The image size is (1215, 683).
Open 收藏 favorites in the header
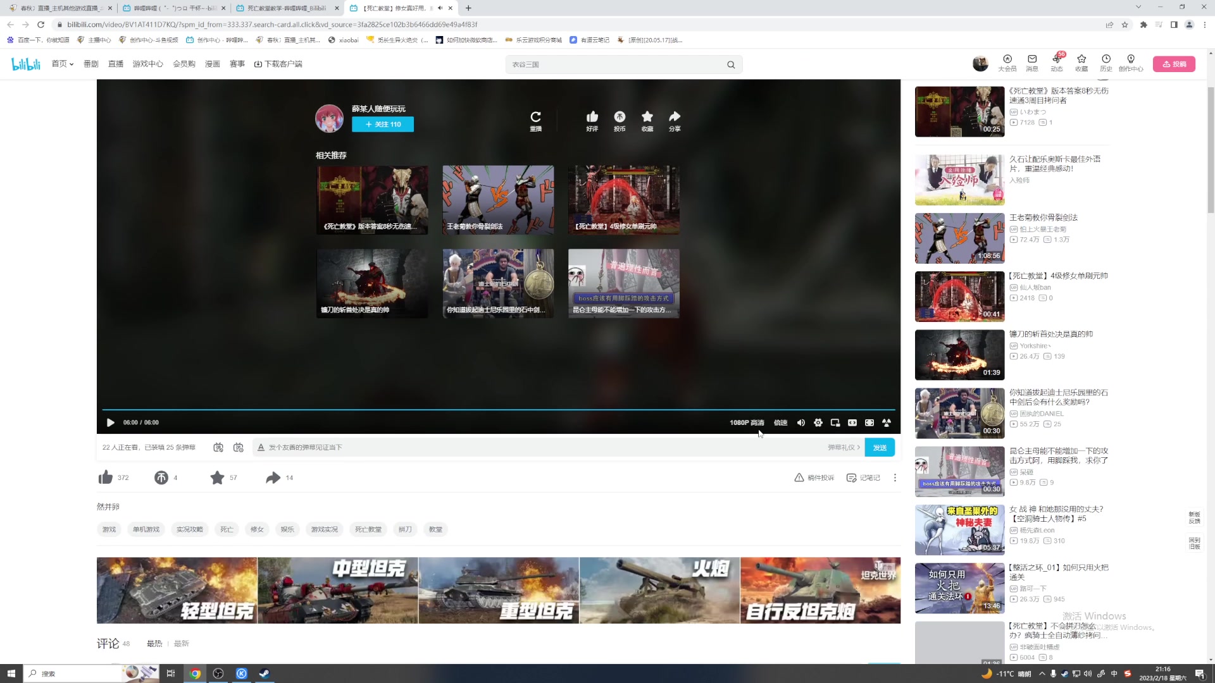coord(1081,63)
